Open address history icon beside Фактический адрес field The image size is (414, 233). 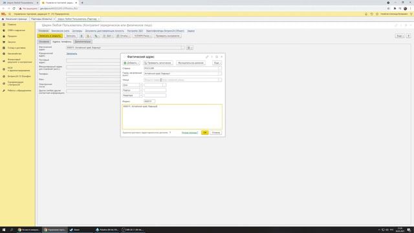point(190,48)
